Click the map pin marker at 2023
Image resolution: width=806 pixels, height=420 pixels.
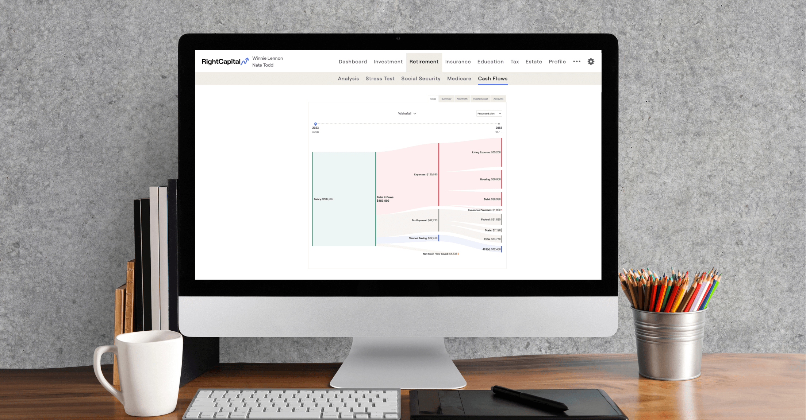[315, 124]
